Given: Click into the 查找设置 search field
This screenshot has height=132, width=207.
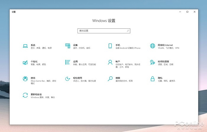Looking at the screenshot, I should pyautogui.click(x=104, y=31).
